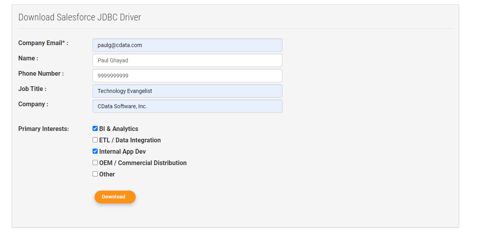Click the 'Download Salesforce JDBC Driver' heading
Screen dimensions: 477x238
tap(80, 17)
